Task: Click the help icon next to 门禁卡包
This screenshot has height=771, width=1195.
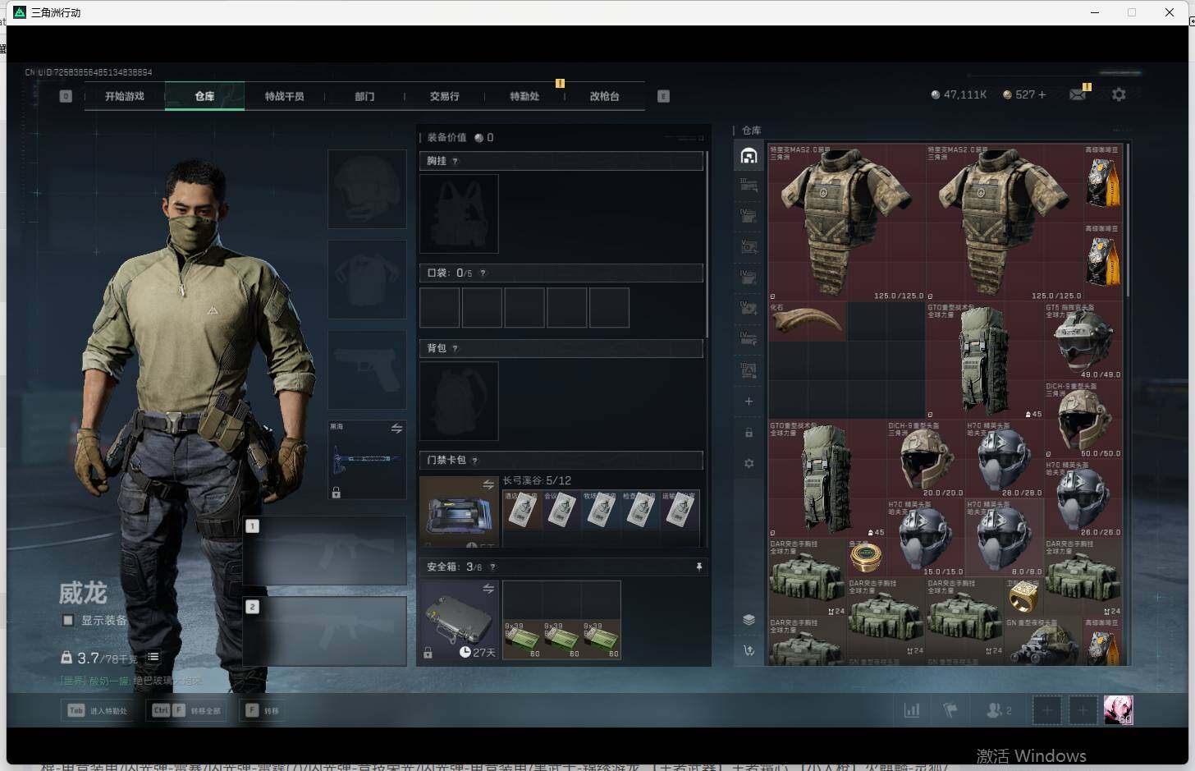Action: 474,460
